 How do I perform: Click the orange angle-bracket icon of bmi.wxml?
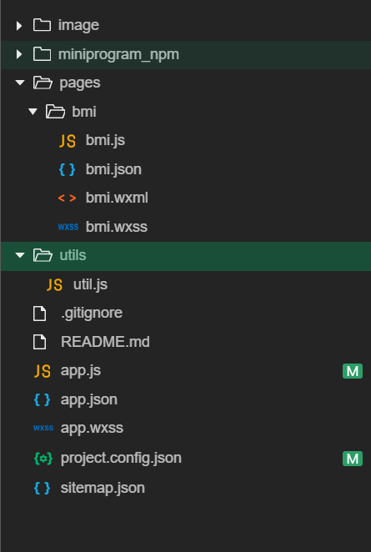(68, 198)
